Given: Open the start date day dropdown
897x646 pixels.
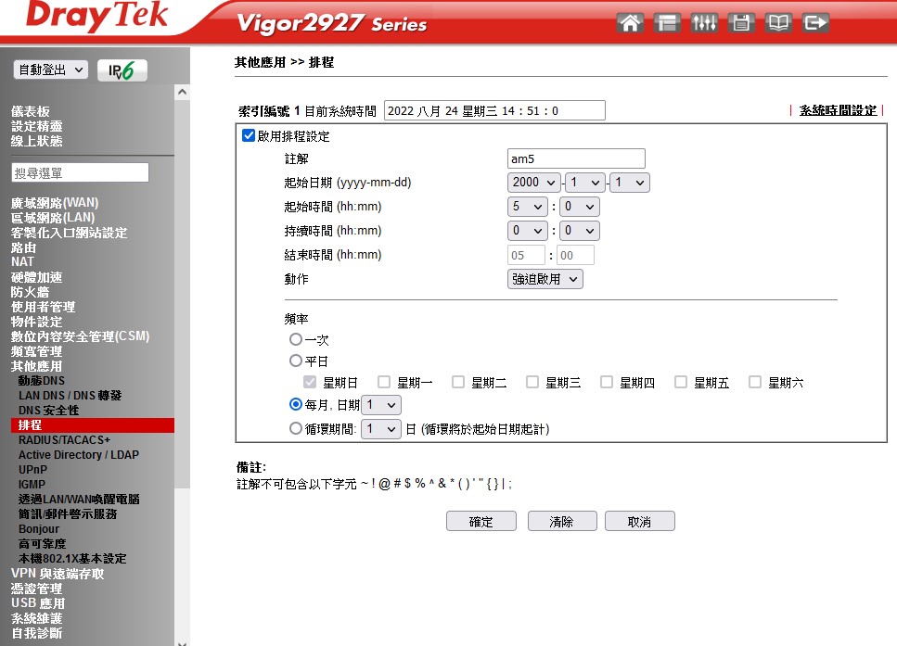Looking at the screenshot, I should tap(629, 183).
